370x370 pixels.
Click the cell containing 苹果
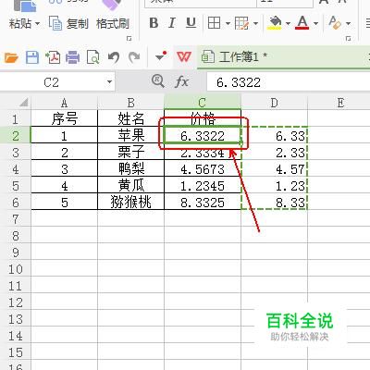coord(130,135)
